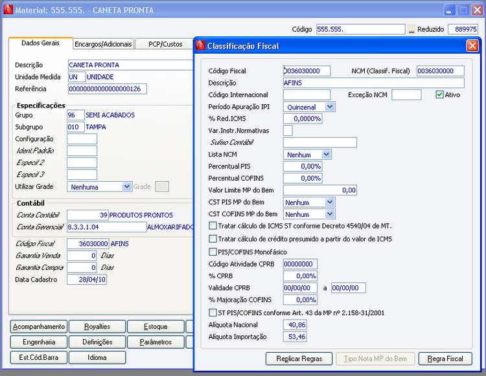Toggle the Ativo checkbox
Image resolution: width=486 pixels, height=376 pixels.
coord(439,94)
